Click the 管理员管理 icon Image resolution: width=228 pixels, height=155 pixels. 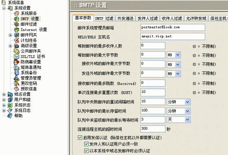(x=16, y=78)
